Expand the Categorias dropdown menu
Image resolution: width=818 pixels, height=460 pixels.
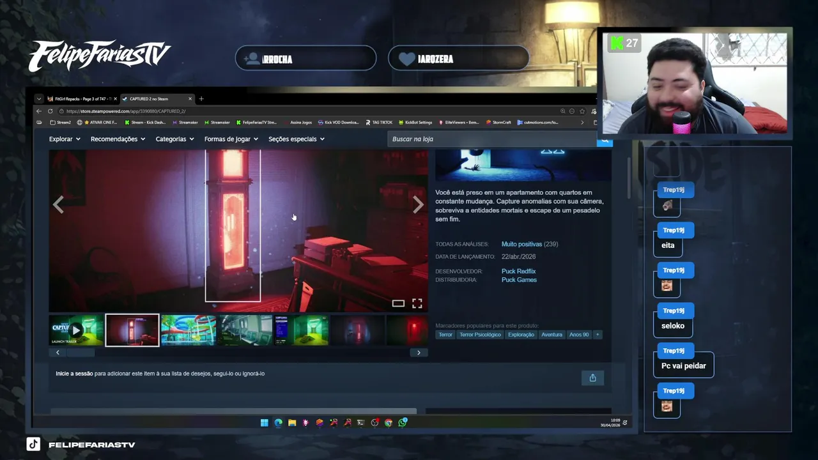coord(174,139)
